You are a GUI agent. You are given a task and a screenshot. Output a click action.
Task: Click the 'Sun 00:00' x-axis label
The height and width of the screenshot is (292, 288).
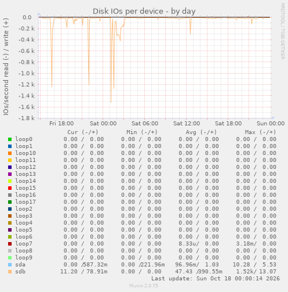tap(271, 124)
